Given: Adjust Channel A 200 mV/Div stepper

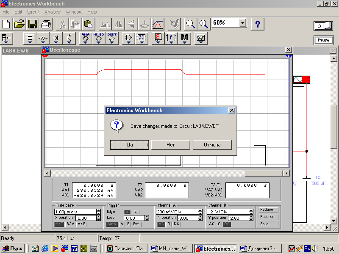Looking at the screenshot, I should (x=200, y=212).
